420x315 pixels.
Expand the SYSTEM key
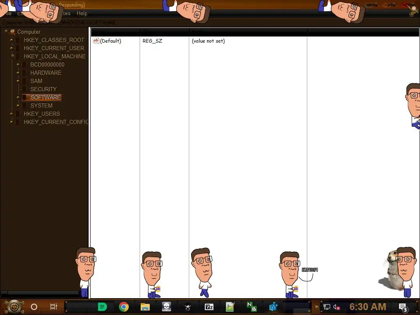coord(18,105)
